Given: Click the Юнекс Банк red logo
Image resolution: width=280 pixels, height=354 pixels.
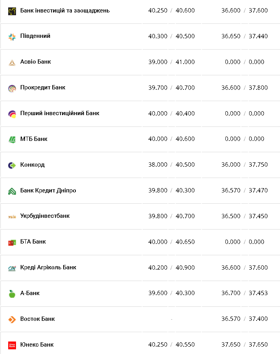Looking at the screenshot, I should 12,345.
